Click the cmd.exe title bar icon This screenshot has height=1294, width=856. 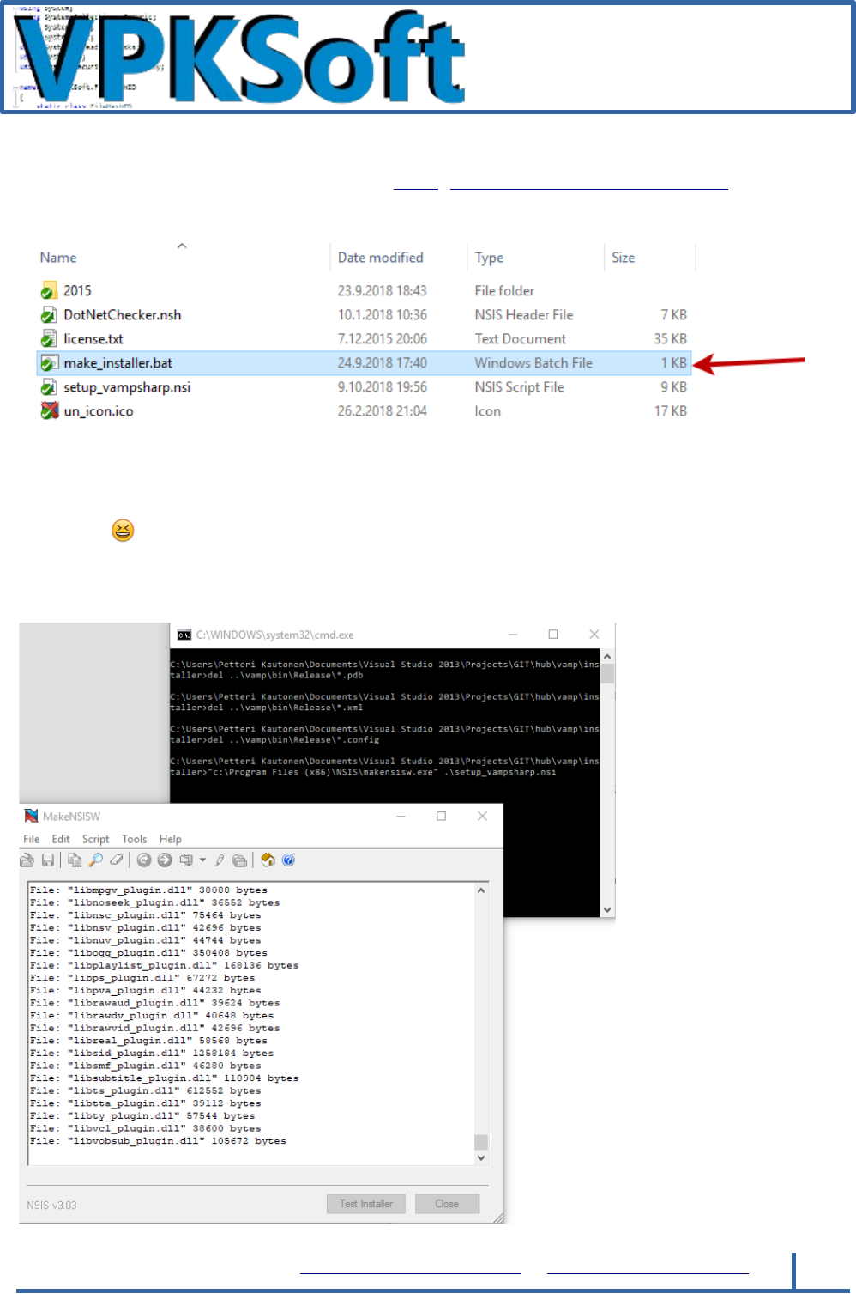point(184,635)
